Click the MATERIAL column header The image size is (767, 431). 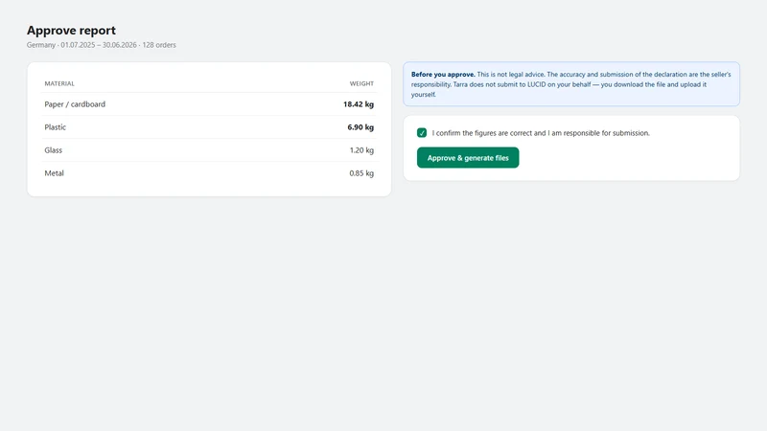click(59, 83)
